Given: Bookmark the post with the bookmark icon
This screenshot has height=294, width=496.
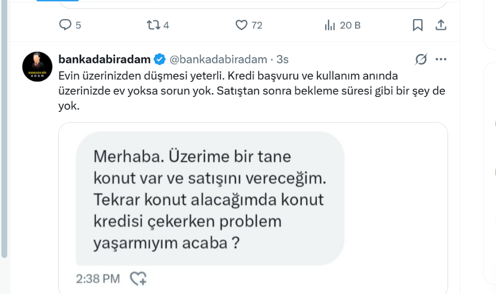Looking at the screenshot, I should coord(418,25).
